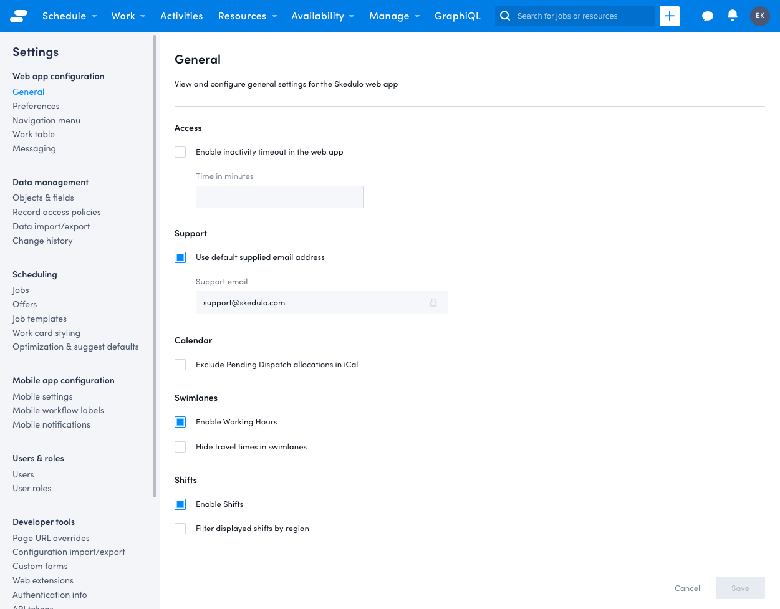Switch to the GraphiQL menu item
The image size is (780, 609).
tap(458, 16)
